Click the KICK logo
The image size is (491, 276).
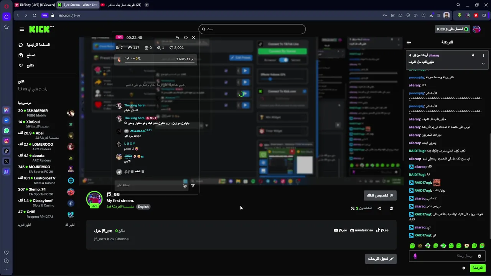coord(41,29)
